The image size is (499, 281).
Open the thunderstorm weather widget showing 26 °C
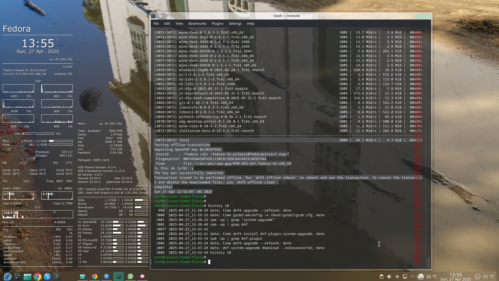427,277
